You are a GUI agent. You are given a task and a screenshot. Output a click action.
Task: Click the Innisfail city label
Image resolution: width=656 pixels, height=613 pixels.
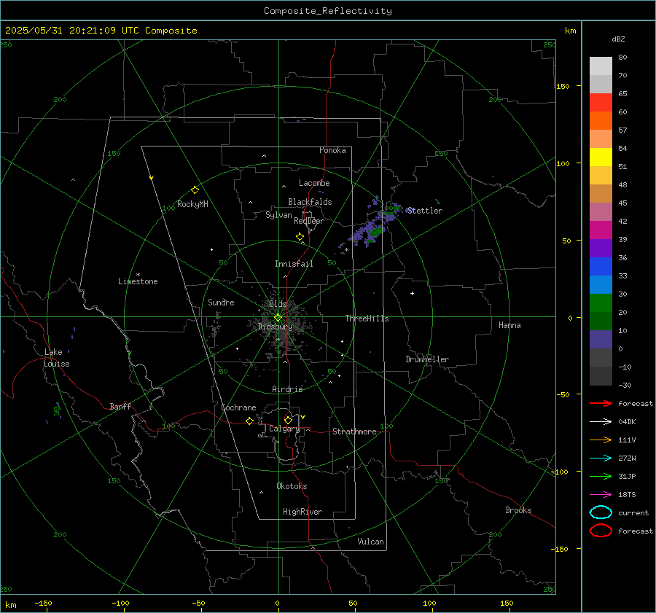point(294,264)
